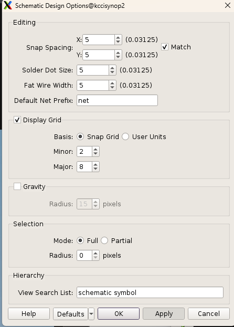The image size is (234, 327).
Task: Toggle the Display Grid checkbox
Action: click(x=17, y=120)
